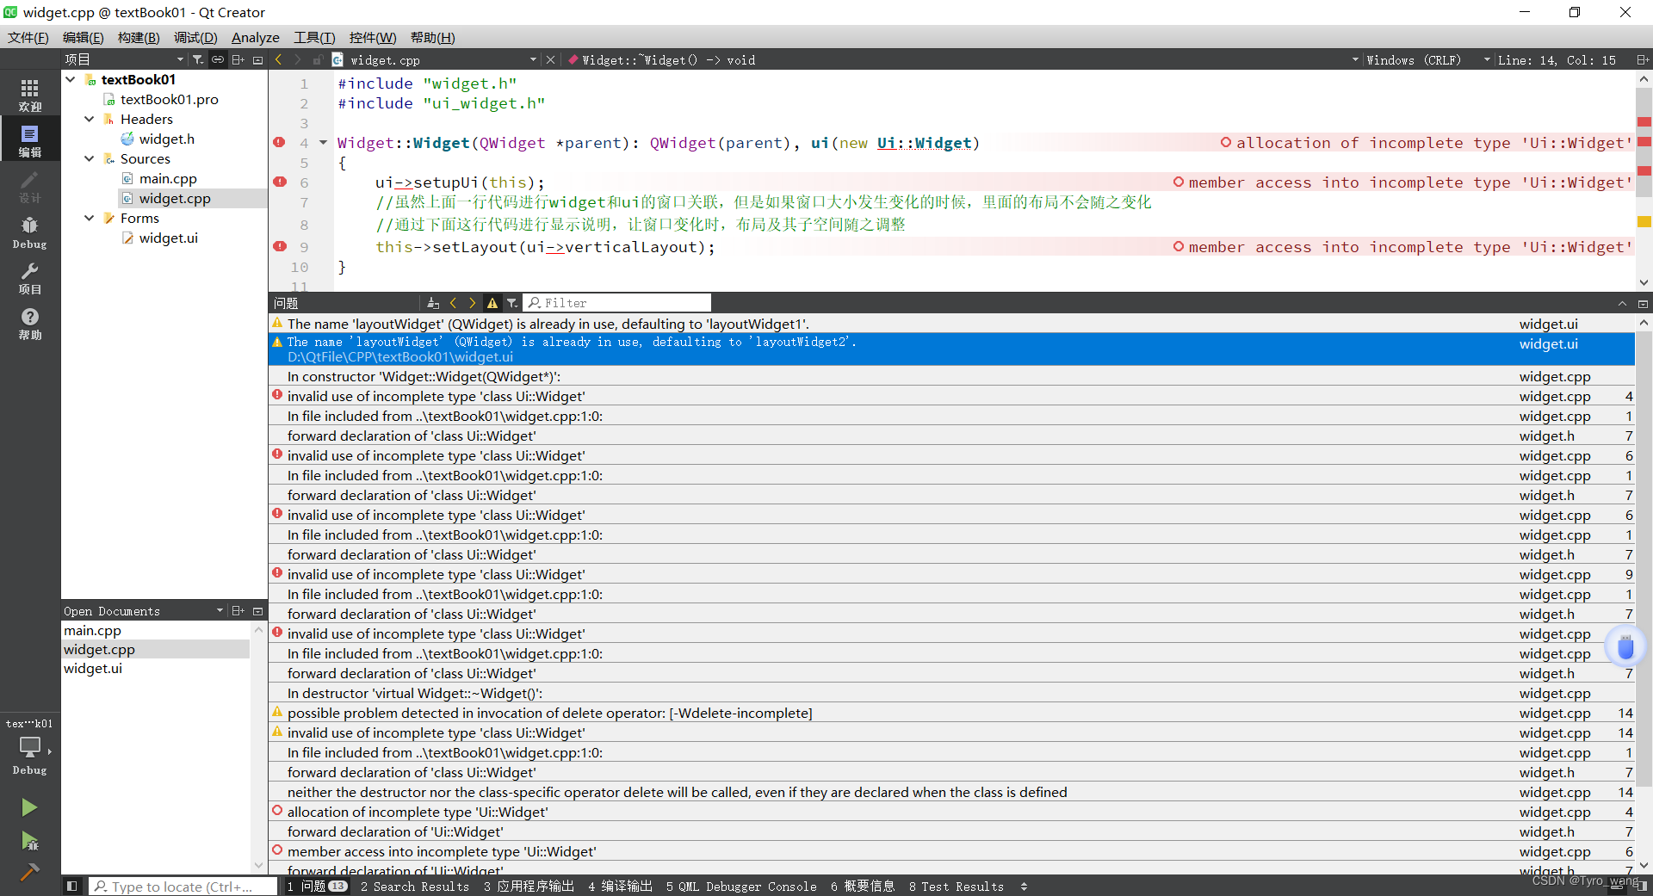1653x896 pixels.
Task: Open the 文件(F) menu
Action: [x=28, y=37]
